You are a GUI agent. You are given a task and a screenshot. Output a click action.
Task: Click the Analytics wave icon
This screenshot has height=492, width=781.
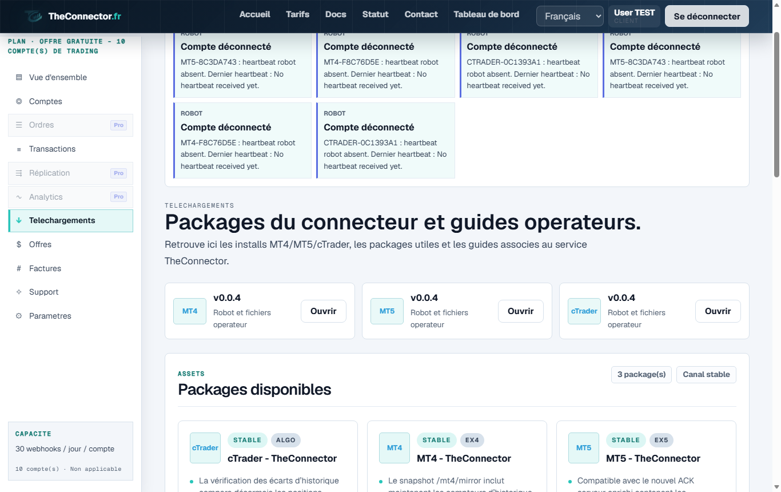(19, 197)
